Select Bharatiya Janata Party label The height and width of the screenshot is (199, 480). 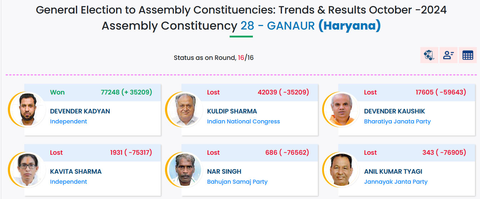(397, 122)
